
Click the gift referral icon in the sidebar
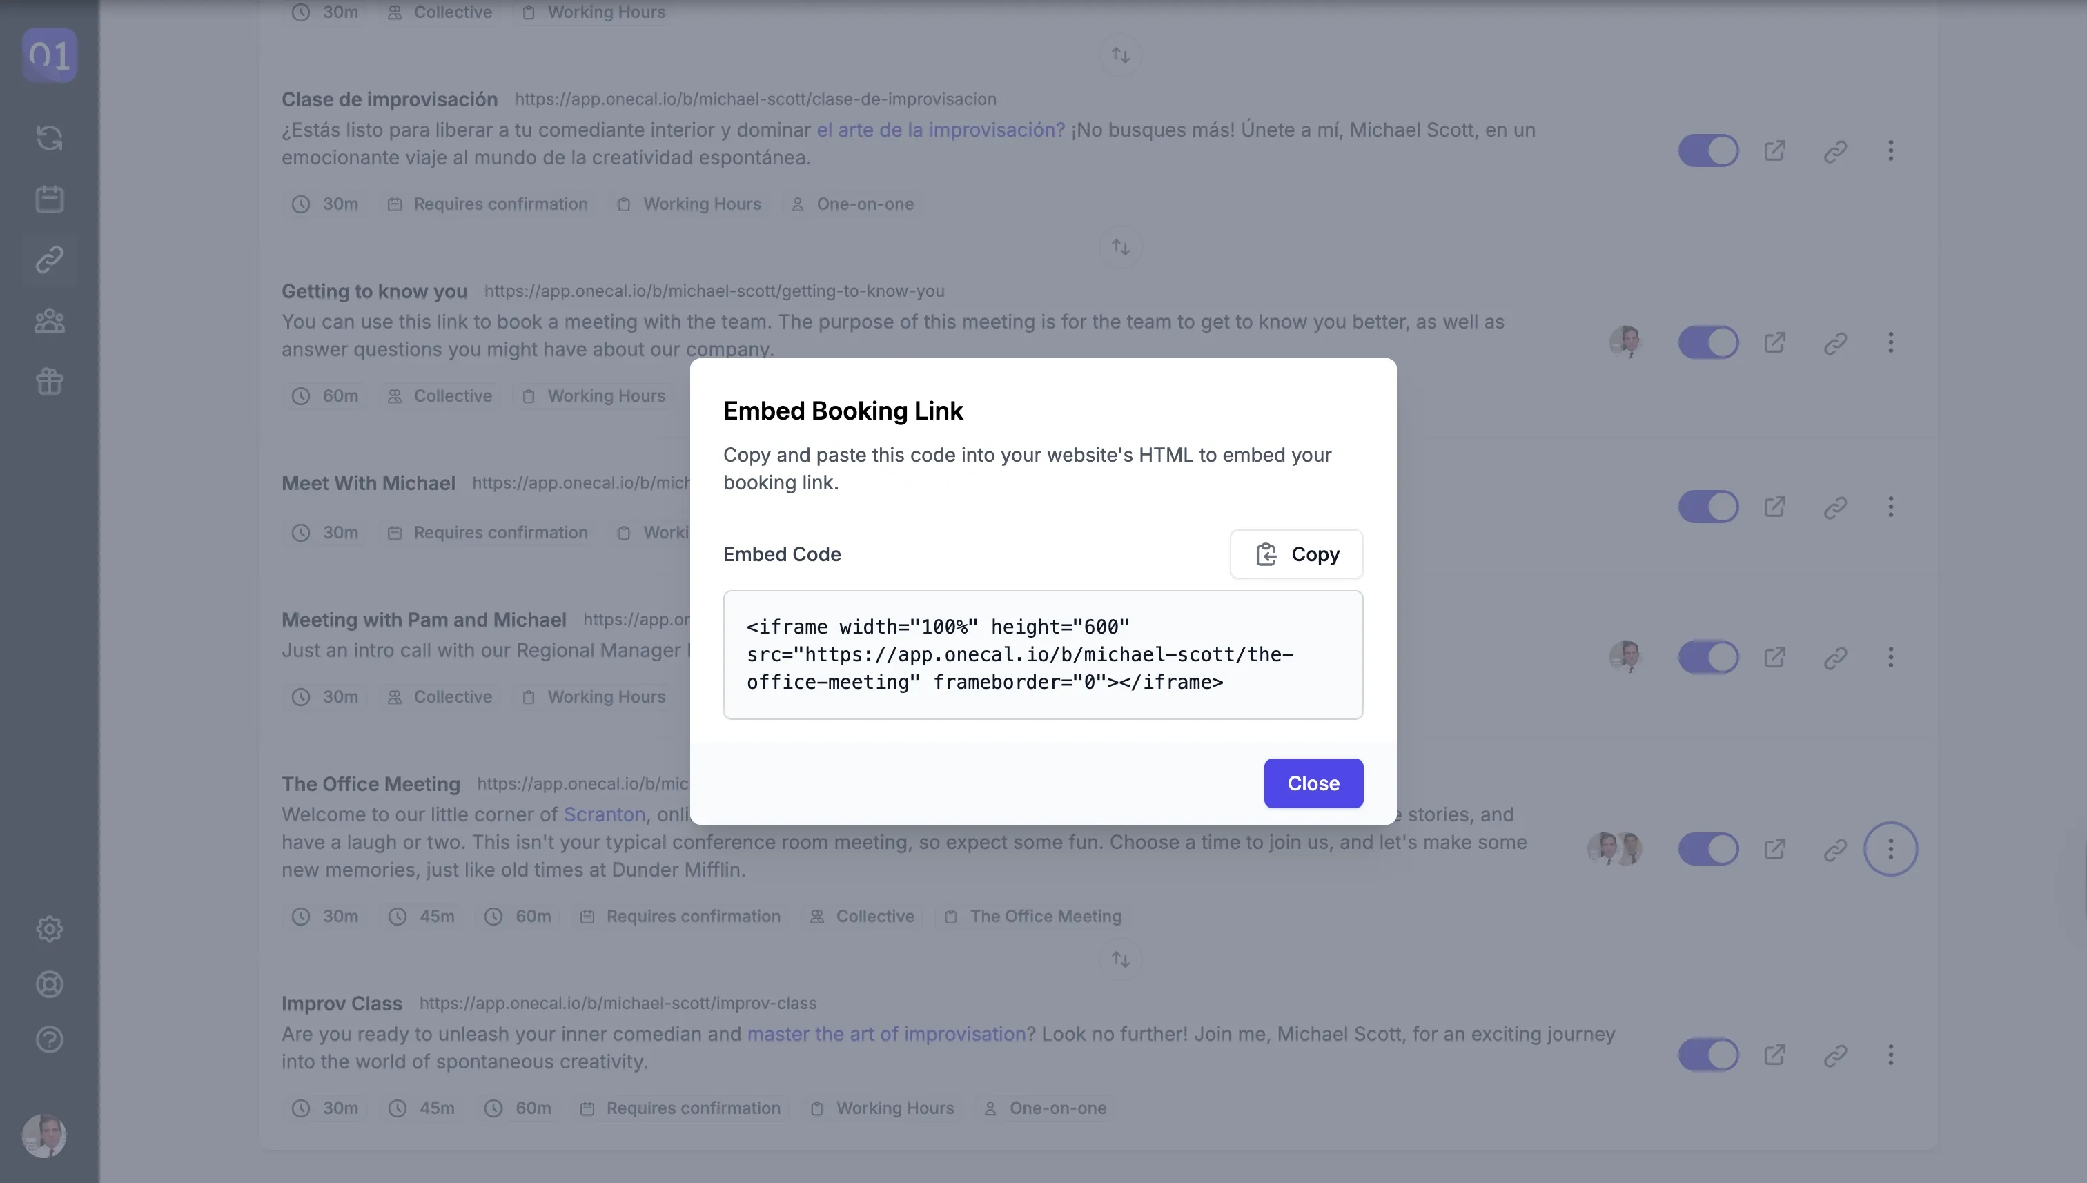click(49, 382)
